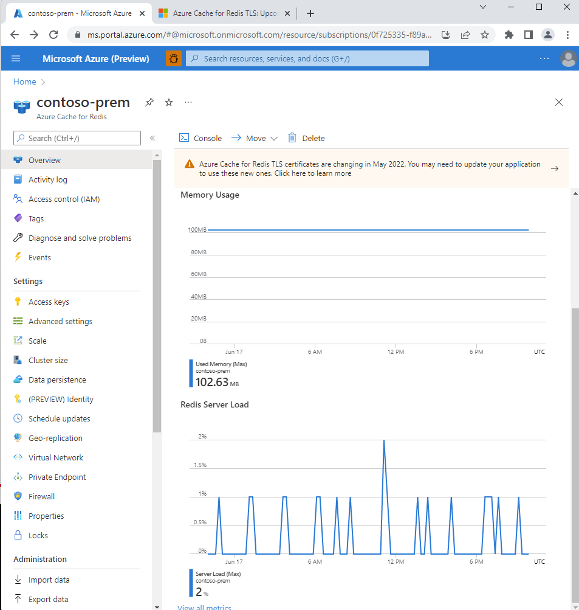Click the View all metrics link
Screen dimensions: 579x610
tap(204, 607)
